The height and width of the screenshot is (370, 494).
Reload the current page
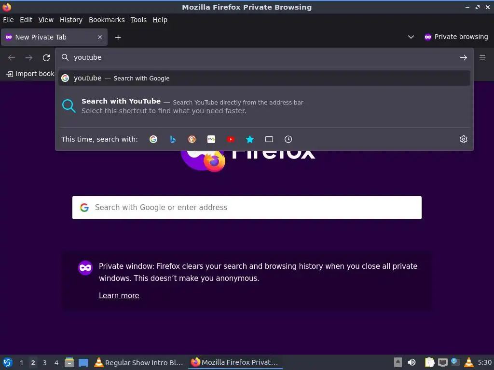[x=46, y=58]
